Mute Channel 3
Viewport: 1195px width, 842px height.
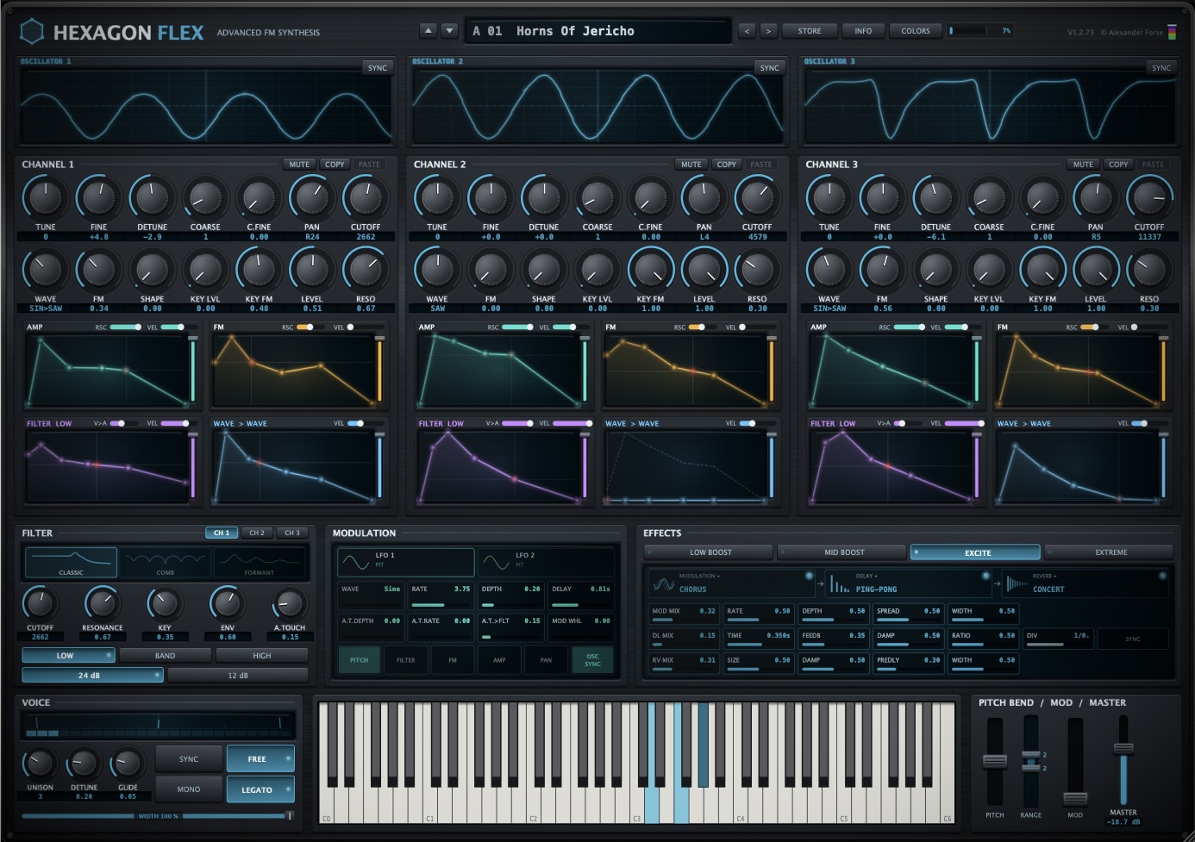tap(1083, 164)
